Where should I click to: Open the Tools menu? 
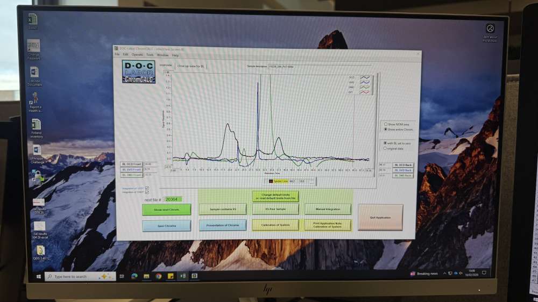coord(150,55)
